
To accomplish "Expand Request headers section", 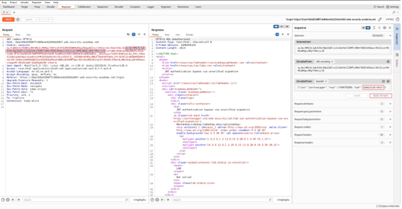I will click(390, 135).
